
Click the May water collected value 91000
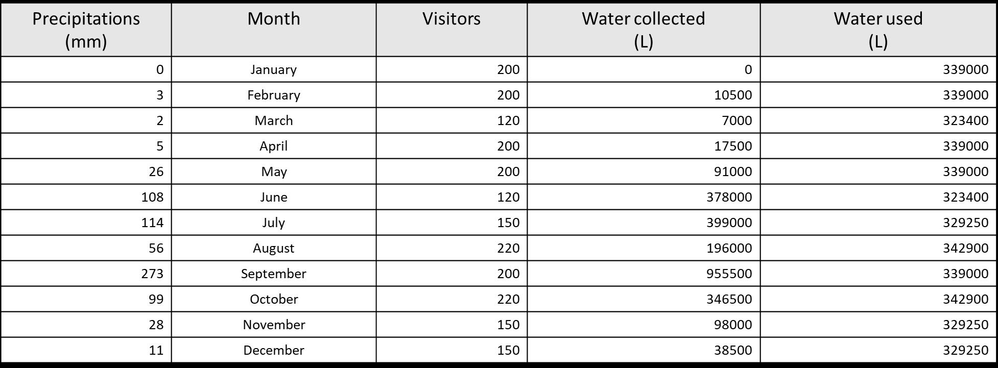click(644, 171)
